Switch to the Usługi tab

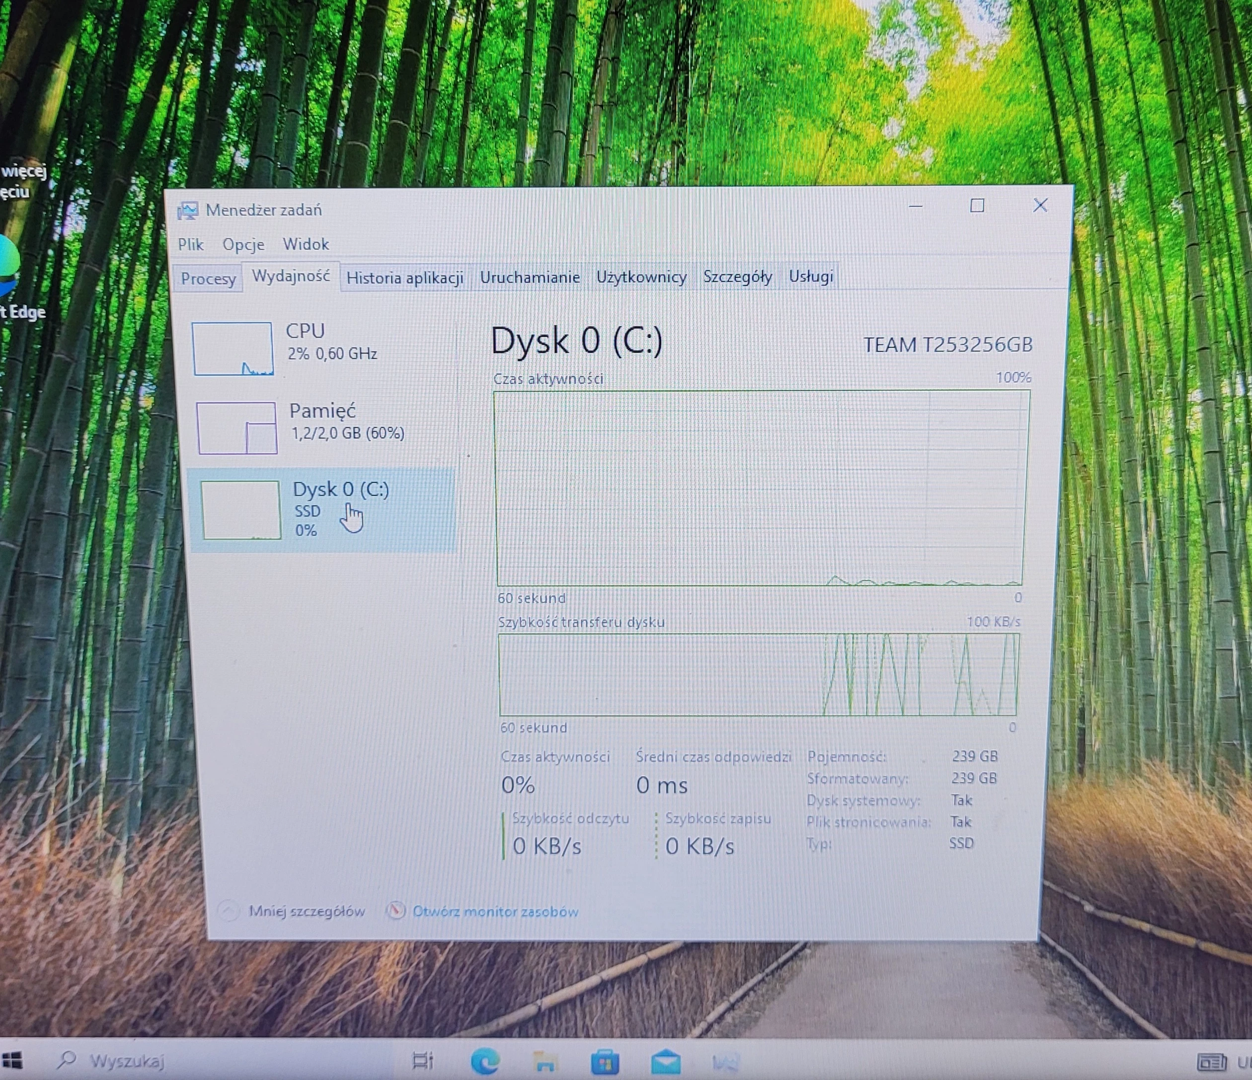[811, 276]
